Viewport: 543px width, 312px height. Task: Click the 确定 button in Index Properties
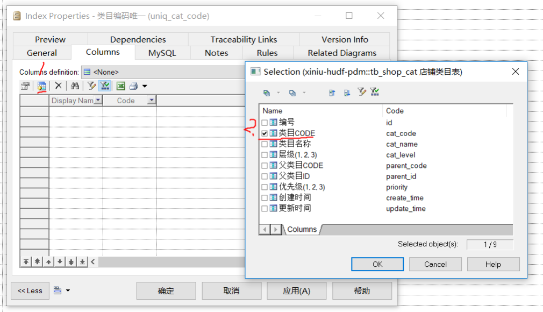click(x=166, y=290)
